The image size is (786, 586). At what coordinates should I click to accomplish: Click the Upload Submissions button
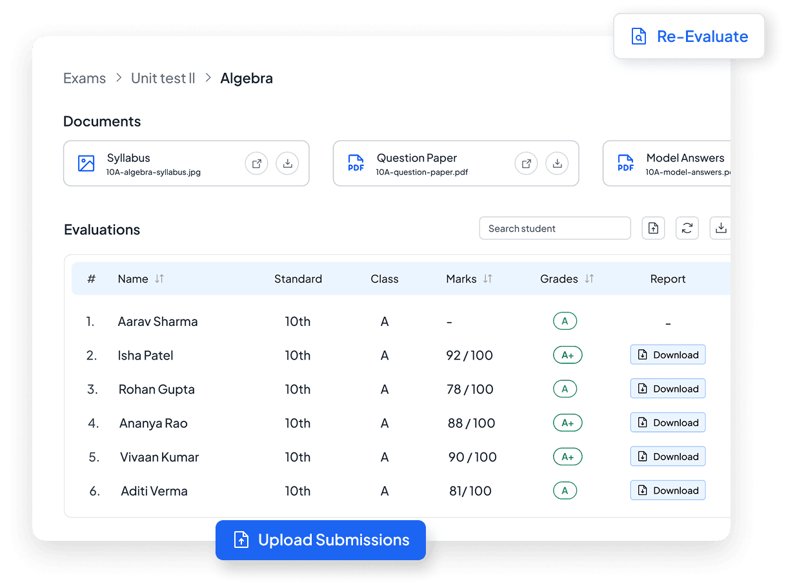(x=320, y=540)
